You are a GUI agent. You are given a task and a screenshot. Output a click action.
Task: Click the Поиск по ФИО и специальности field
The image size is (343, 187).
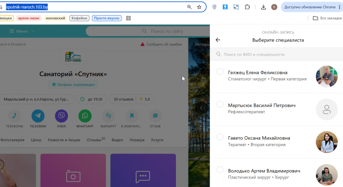(x=276, y=54)
